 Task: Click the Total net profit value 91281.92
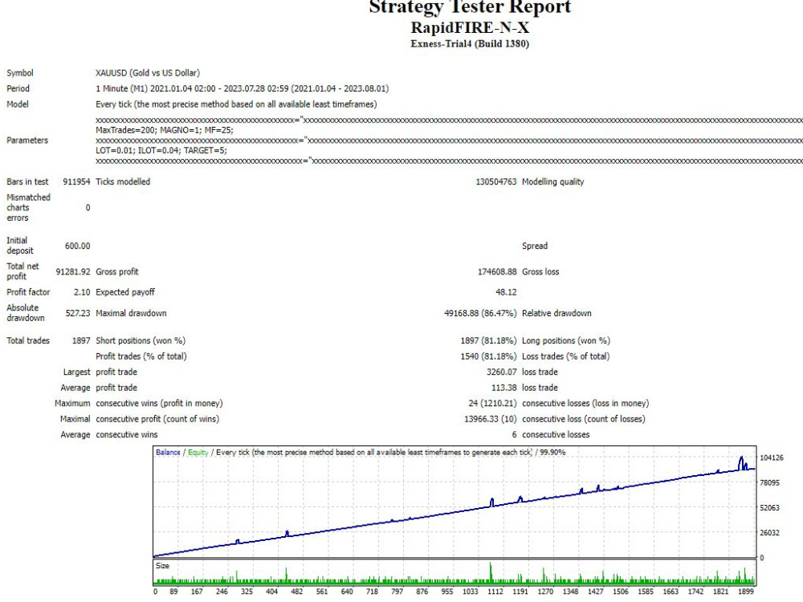(x=73, y=272)
